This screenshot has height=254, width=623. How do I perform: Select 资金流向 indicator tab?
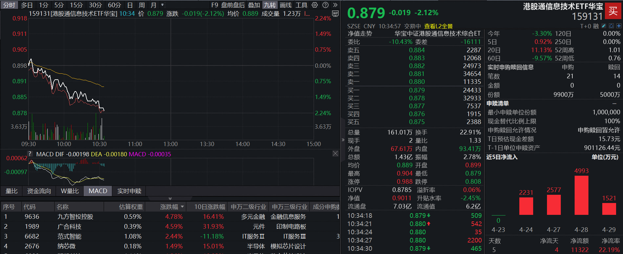click(x=39, y=191)
